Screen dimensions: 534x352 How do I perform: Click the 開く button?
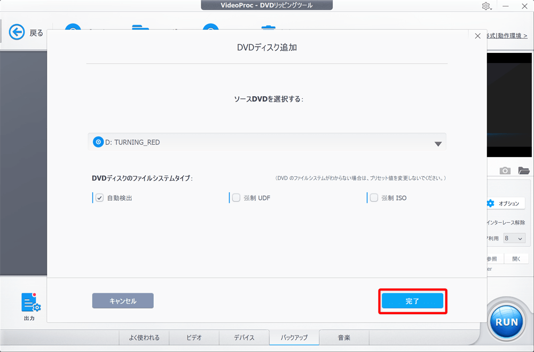point(516,259)
